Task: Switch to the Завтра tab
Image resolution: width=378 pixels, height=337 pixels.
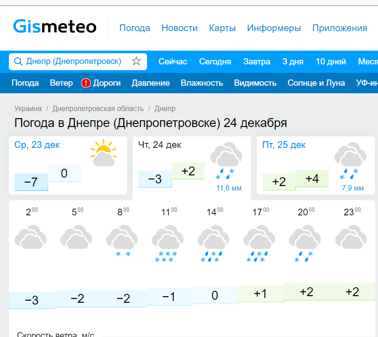Action: (x=257, y=61)
